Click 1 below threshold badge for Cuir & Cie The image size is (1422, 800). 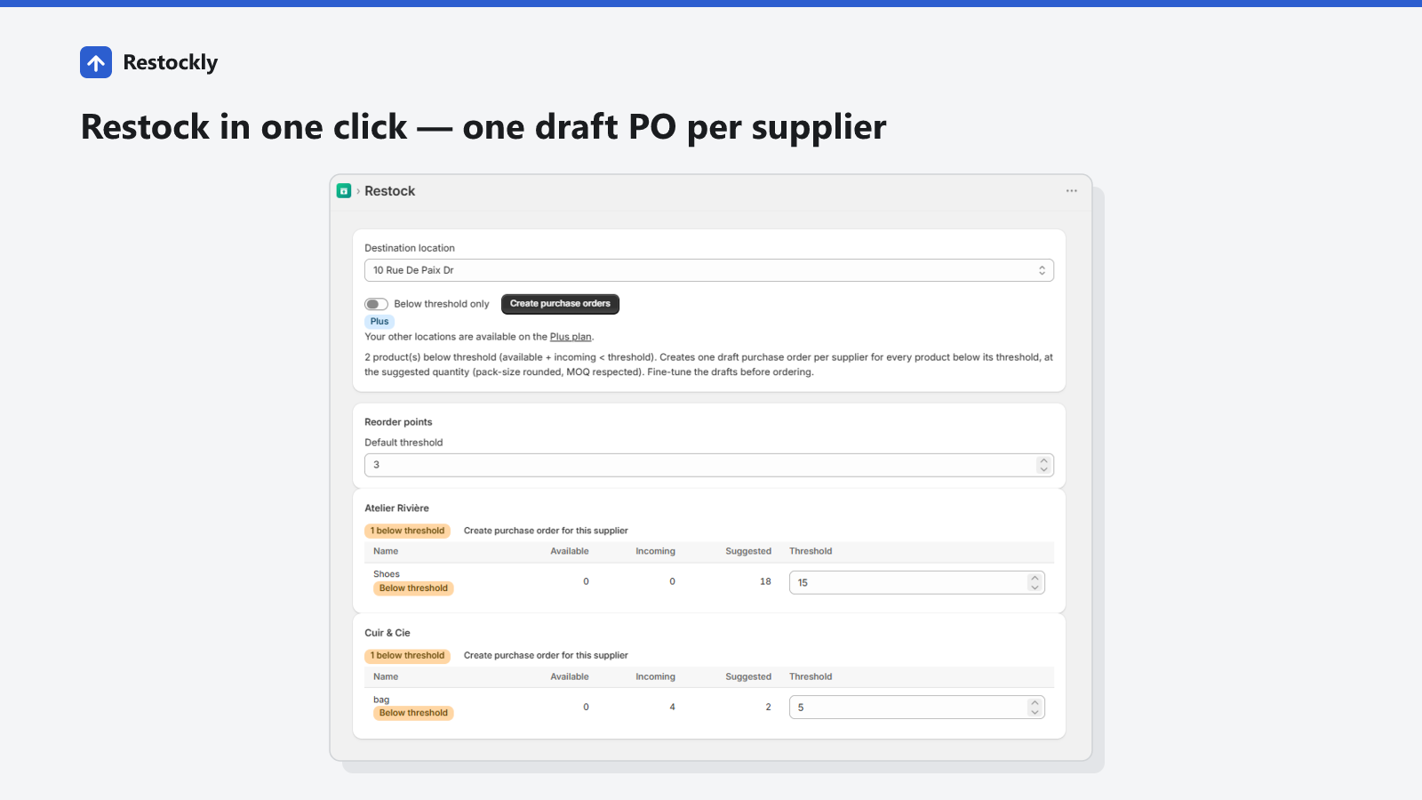click(407, 656)
